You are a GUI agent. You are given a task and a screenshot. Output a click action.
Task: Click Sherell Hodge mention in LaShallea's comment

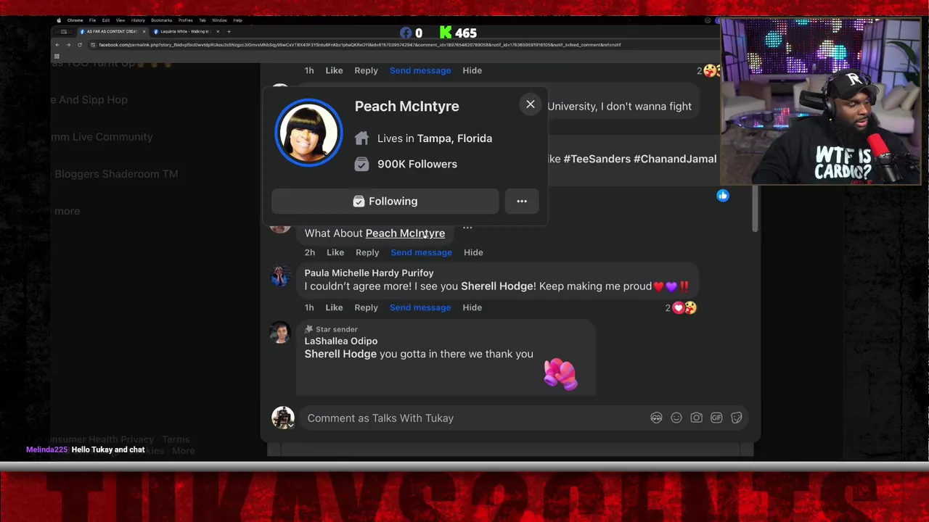(x=340, y=354)
